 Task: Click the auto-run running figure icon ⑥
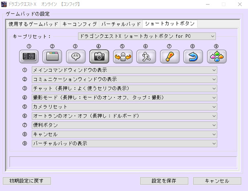pyautogui.click(x=146, y=57)
